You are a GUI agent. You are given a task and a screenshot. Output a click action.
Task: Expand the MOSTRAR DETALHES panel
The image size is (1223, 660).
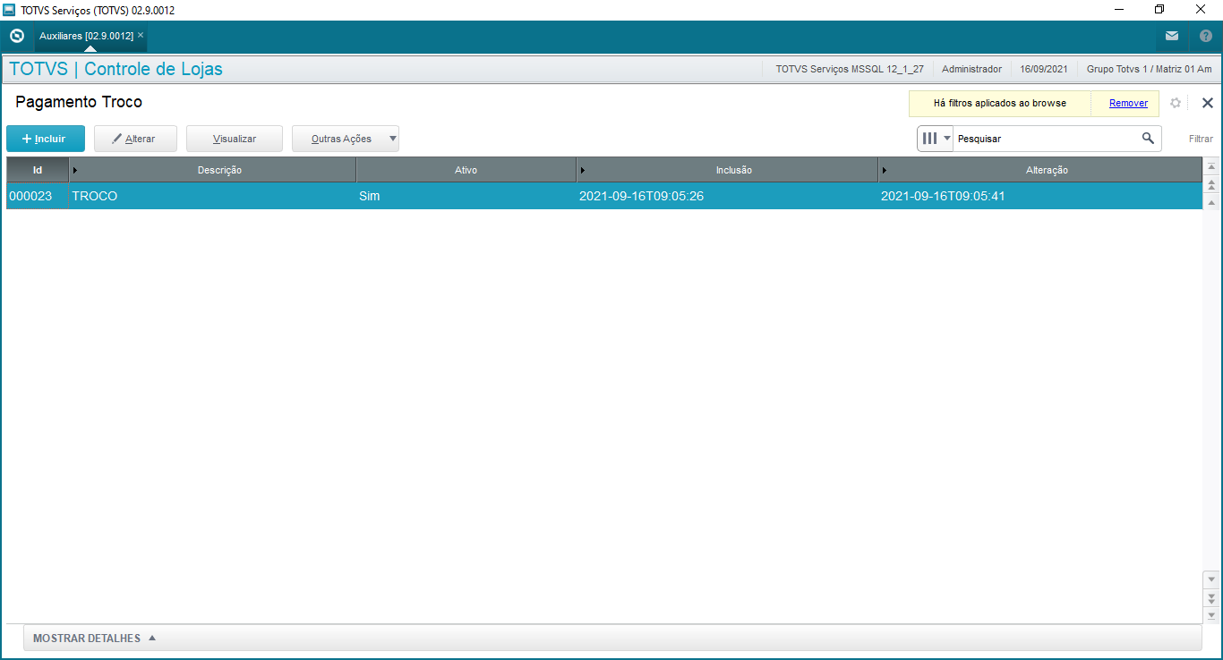[x=612, y=639]
